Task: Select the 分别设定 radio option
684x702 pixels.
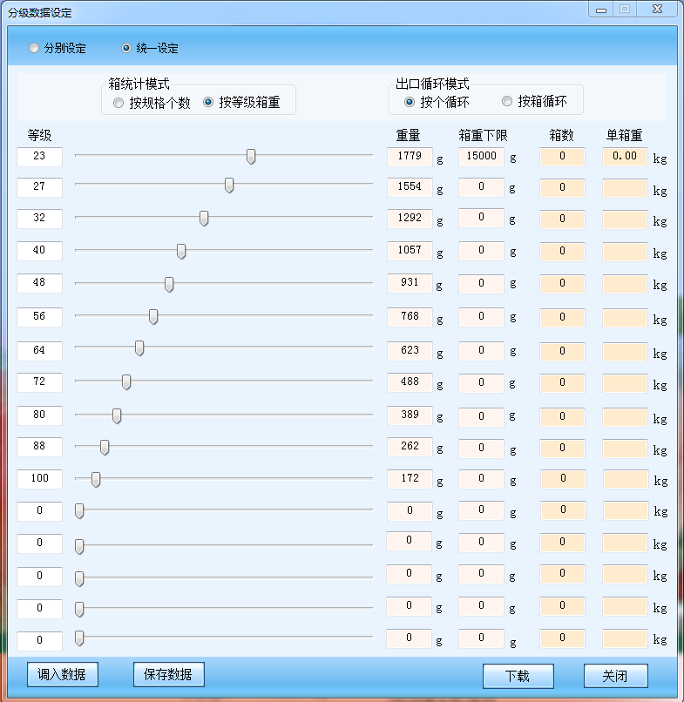Action: (35, 49)
